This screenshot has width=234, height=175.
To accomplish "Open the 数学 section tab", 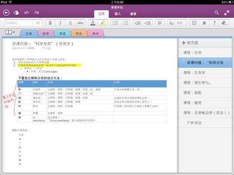I will [x=46, y=34].
